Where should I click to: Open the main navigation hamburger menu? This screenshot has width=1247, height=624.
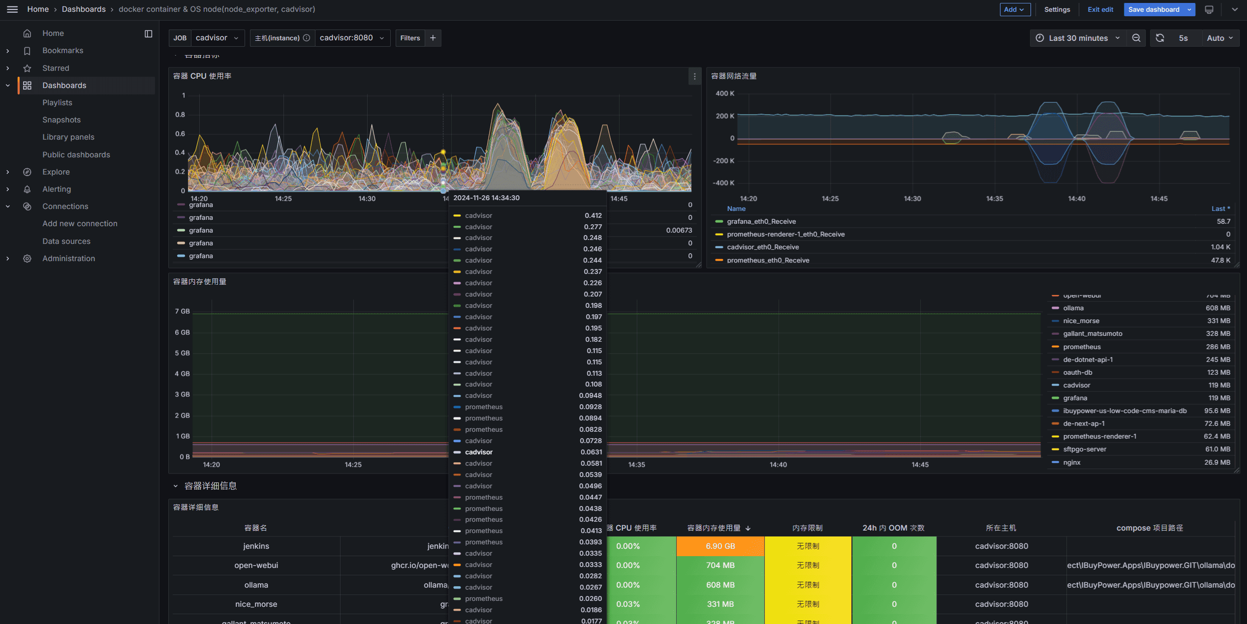pos(12,9)
